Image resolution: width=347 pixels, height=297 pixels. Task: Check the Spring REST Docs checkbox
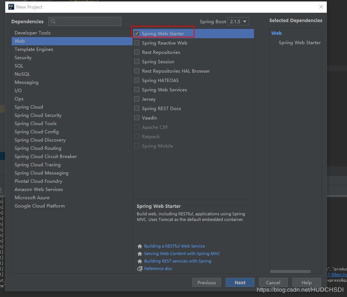[137, 108]
